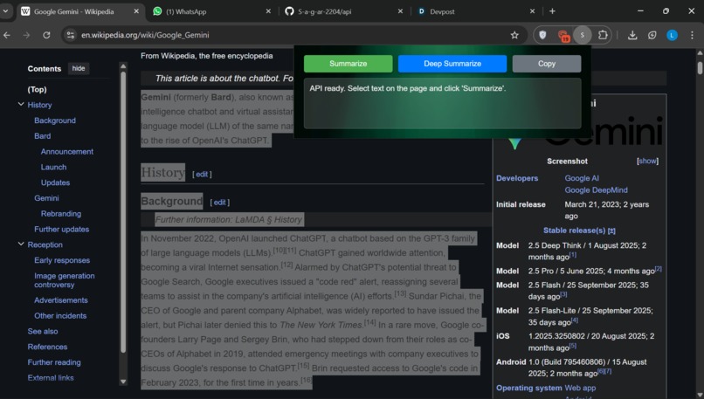Open a new browser tab
The height and width of the screenshot is (399, 704).
[x=552, y=11]
